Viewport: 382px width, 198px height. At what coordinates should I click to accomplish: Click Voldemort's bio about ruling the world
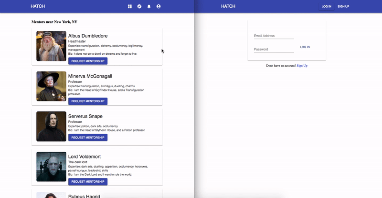coord(100,174)
